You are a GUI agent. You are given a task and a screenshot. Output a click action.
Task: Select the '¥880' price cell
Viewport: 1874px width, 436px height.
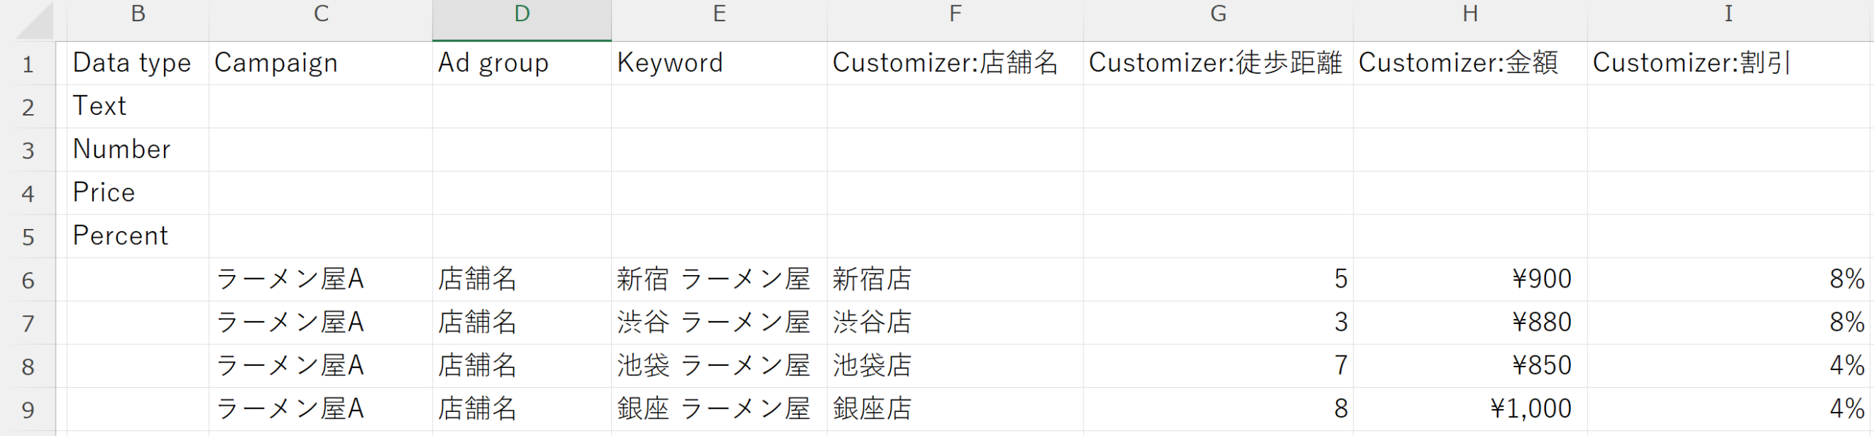click(x=1469, y=323)
